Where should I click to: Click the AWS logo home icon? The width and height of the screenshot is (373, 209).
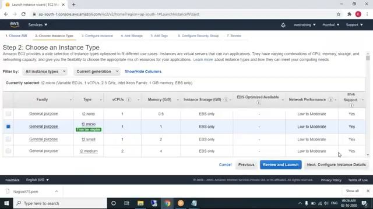click(x=14, y=24)
